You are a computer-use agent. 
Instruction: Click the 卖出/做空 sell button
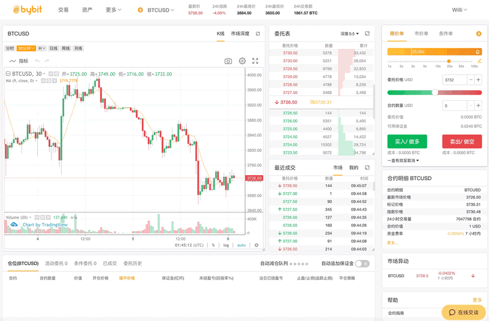pos(462,142)
